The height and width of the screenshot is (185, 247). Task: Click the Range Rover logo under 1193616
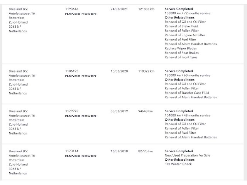coord(81,14)
